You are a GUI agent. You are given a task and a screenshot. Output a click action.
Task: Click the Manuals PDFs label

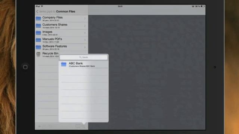[52, 39]
